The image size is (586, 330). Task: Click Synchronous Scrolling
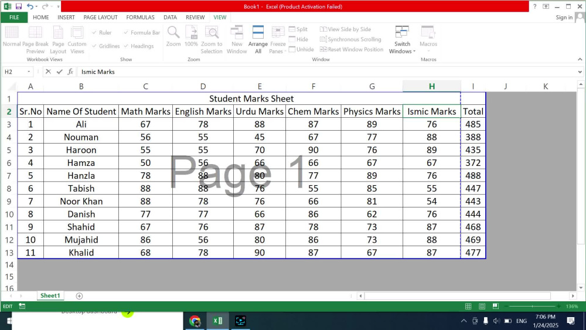[x=350, y=39]
